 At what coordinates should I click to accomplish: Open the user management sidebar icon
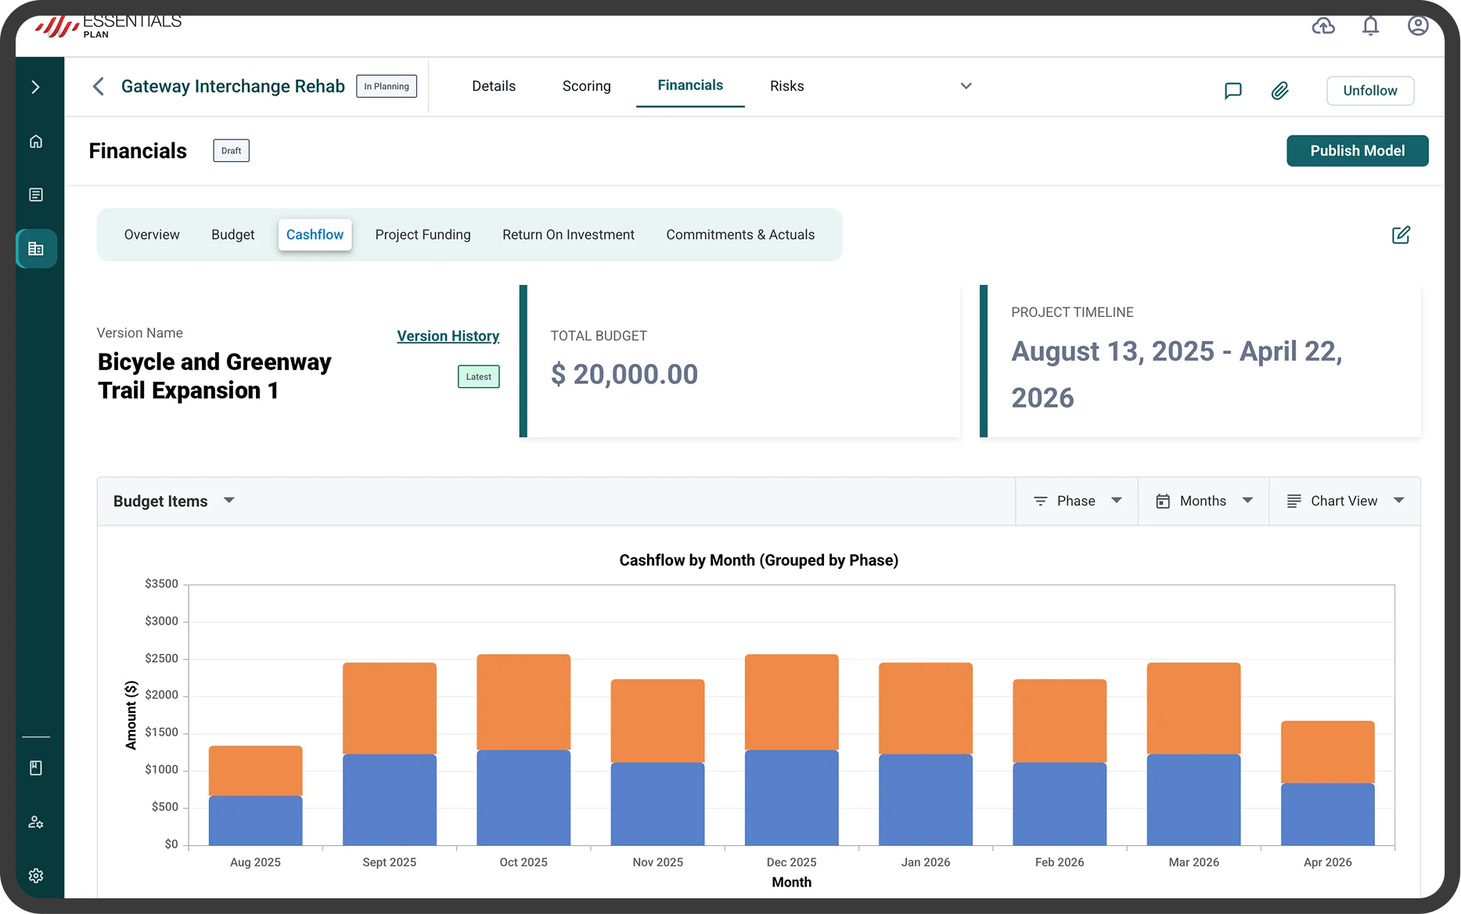point(36,822)
